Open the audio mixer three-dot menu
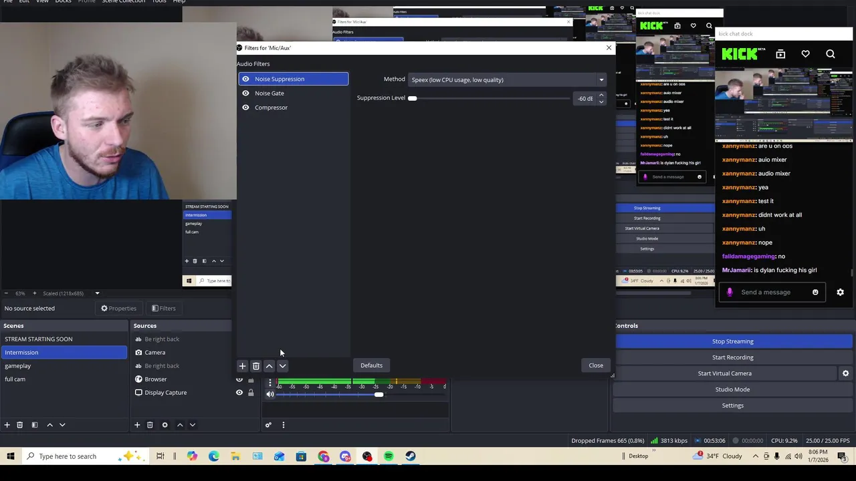This screenshot has width=856, height=481. (x=283, y=425)
